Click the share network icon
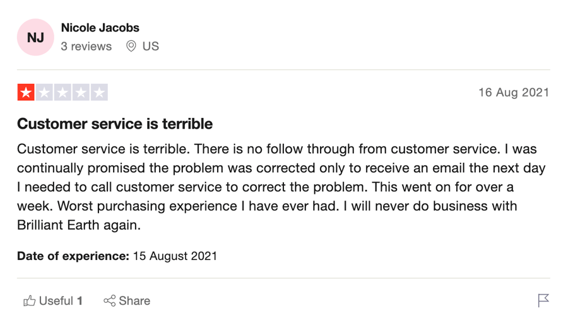This screenshot has width=568, height=323. click(x=110, y=300)
